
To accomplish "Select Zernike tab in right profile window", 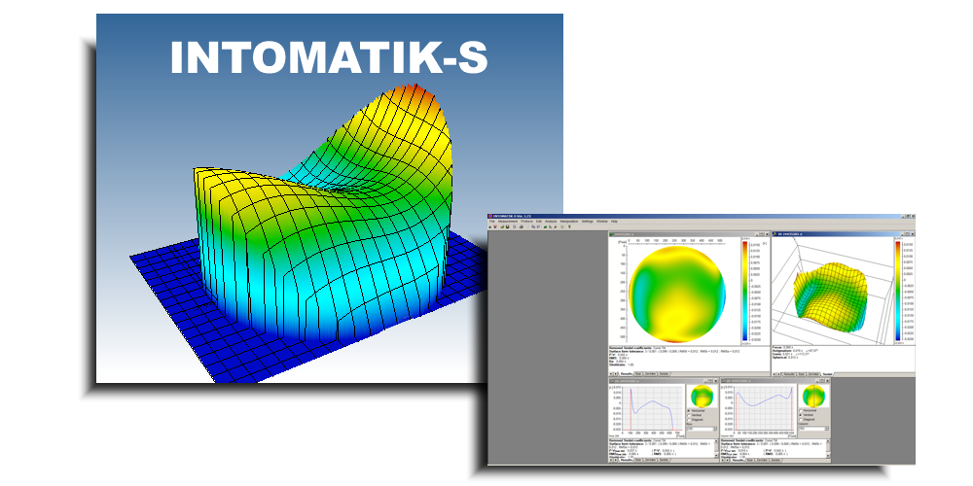I will click(762, 460).
